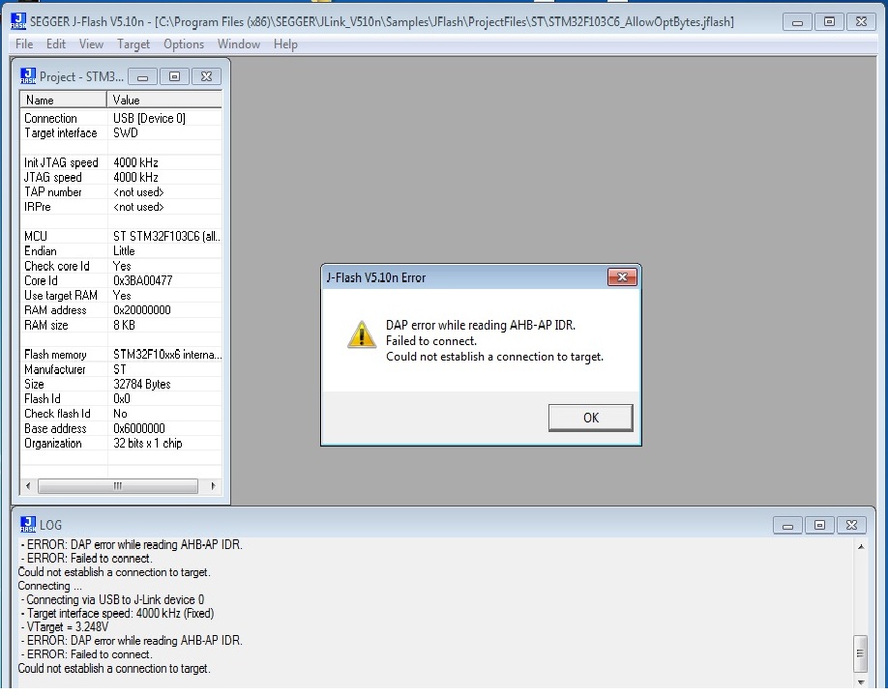Click the Name column header
Image resolution: width=888 pixels, height=695 pixels.
(64, 101)
